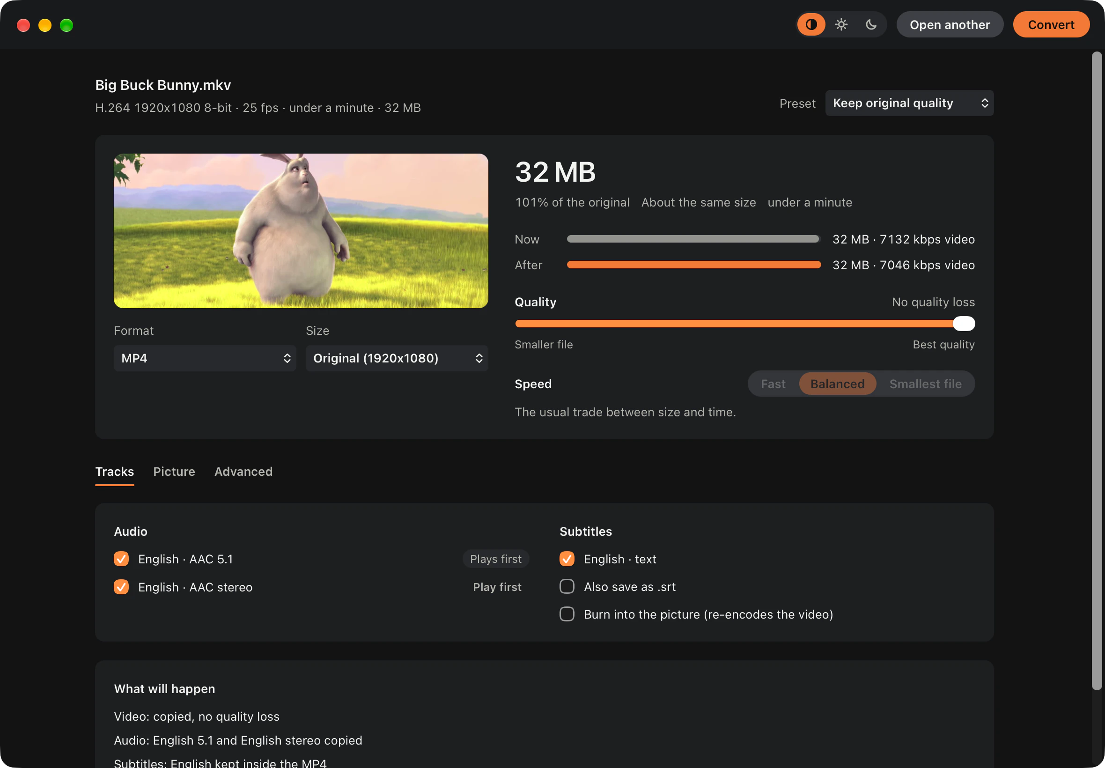Viewport: 1105px width, 768px height.
Task: Select the auto theme half-circle icon
Action: click(811, 24)
